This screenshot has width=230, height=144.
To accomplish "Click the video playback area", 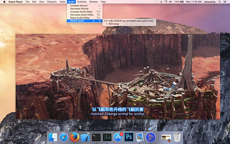I will 118,76.
